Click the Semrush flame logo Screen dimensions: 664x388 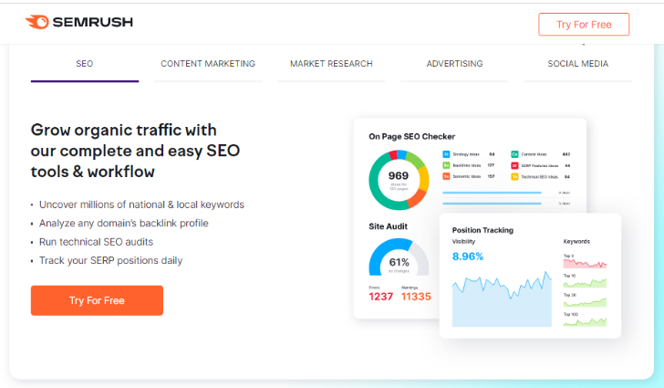[x=36, y=22]
